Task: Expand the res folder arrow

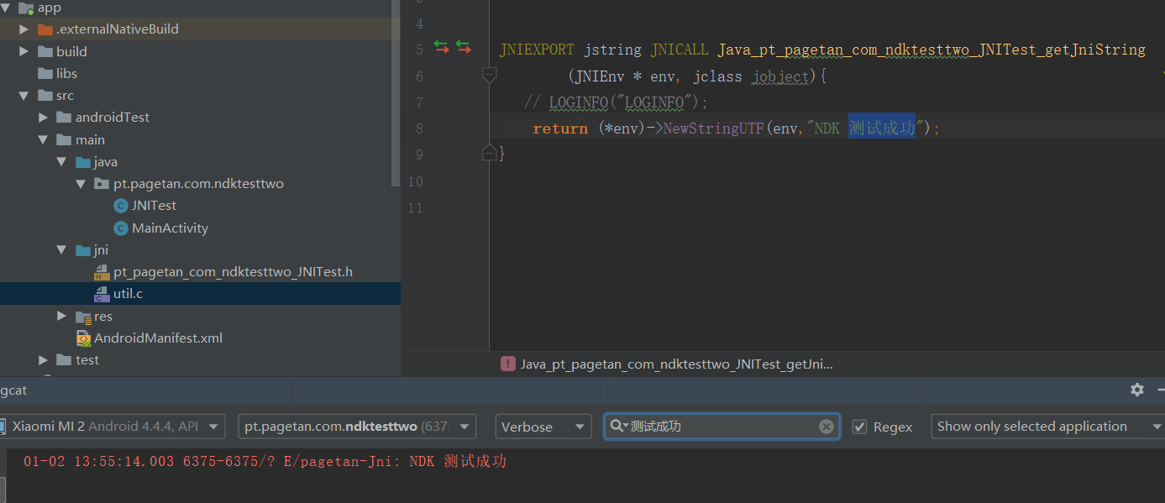Action: (x=61, y=317)
